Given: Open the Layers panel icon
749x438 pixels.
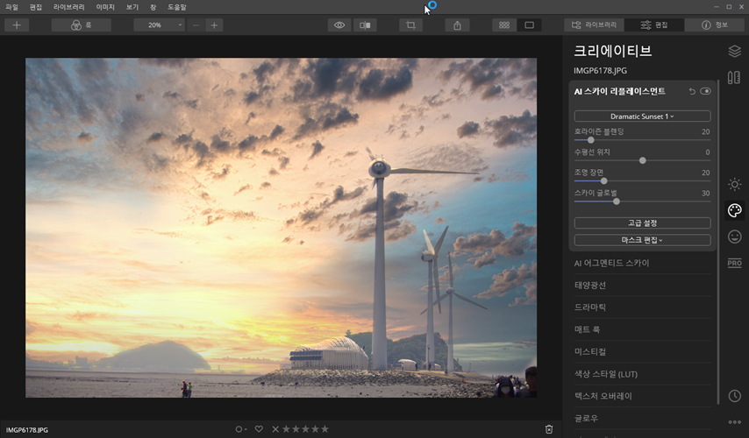Looking at the screenshot, I should (734, 52).
